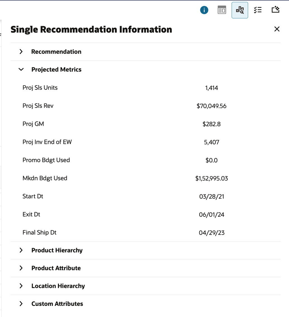Click the Exit Dt value 06/01/24
The height and width of the screenshot is (317, 289).
tap(212, 214)
